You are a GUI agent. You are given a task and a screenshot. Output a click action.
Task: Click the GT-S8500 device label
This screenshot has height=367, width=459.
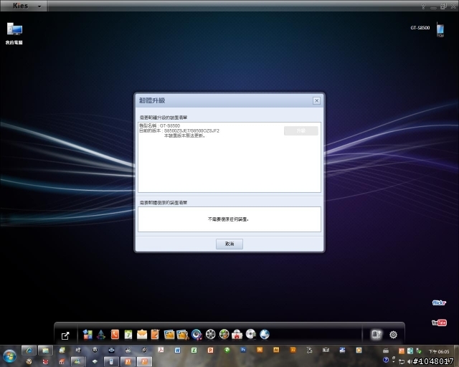420,28
